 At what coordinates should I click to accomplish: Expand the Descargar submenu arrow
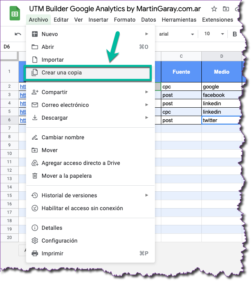click(x=147, y=118)
